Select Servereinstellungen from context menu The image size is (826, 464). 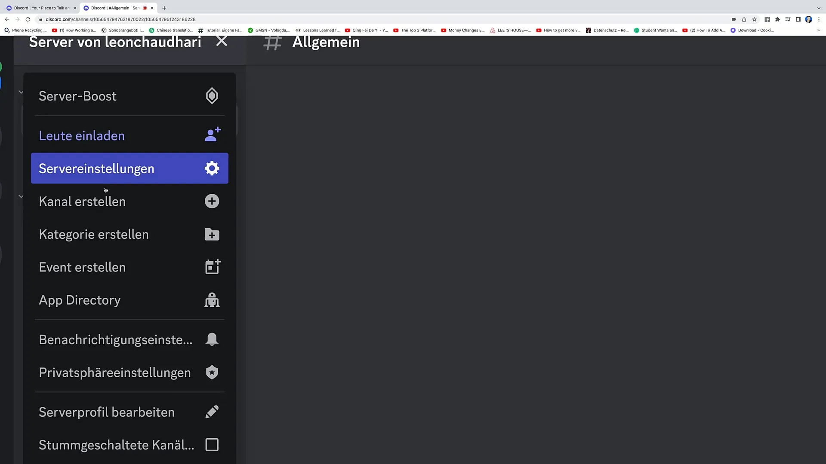click(x=130, y=168)
